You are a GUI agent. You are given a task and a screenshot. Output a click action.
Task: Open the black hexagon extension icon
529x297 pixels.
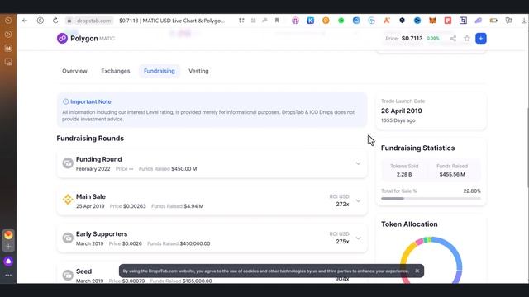(x=402, y=21)
